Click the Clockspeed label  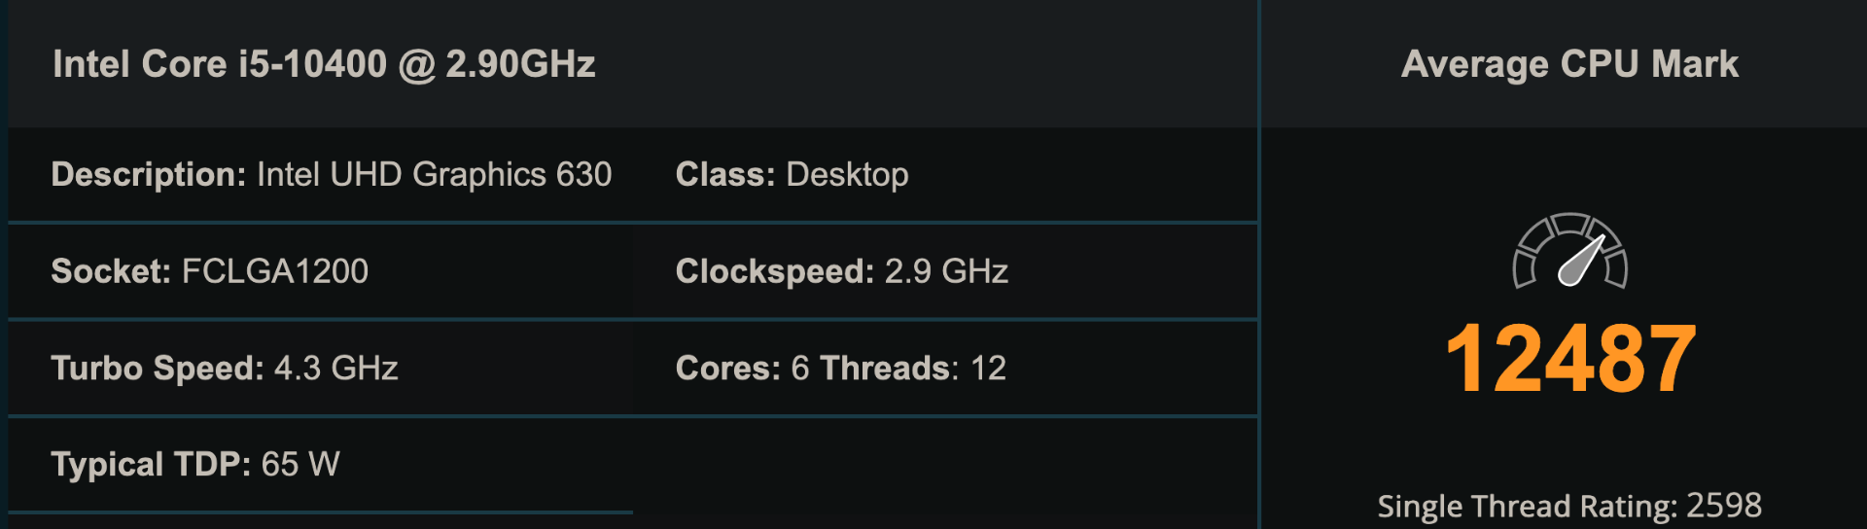pyautogui.click(x=774, y=271)
